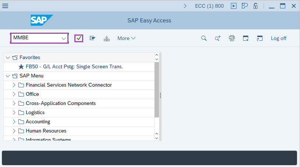Click the Find Next magnifier-plus icon
300x167 pixels.
click(218, 38)
